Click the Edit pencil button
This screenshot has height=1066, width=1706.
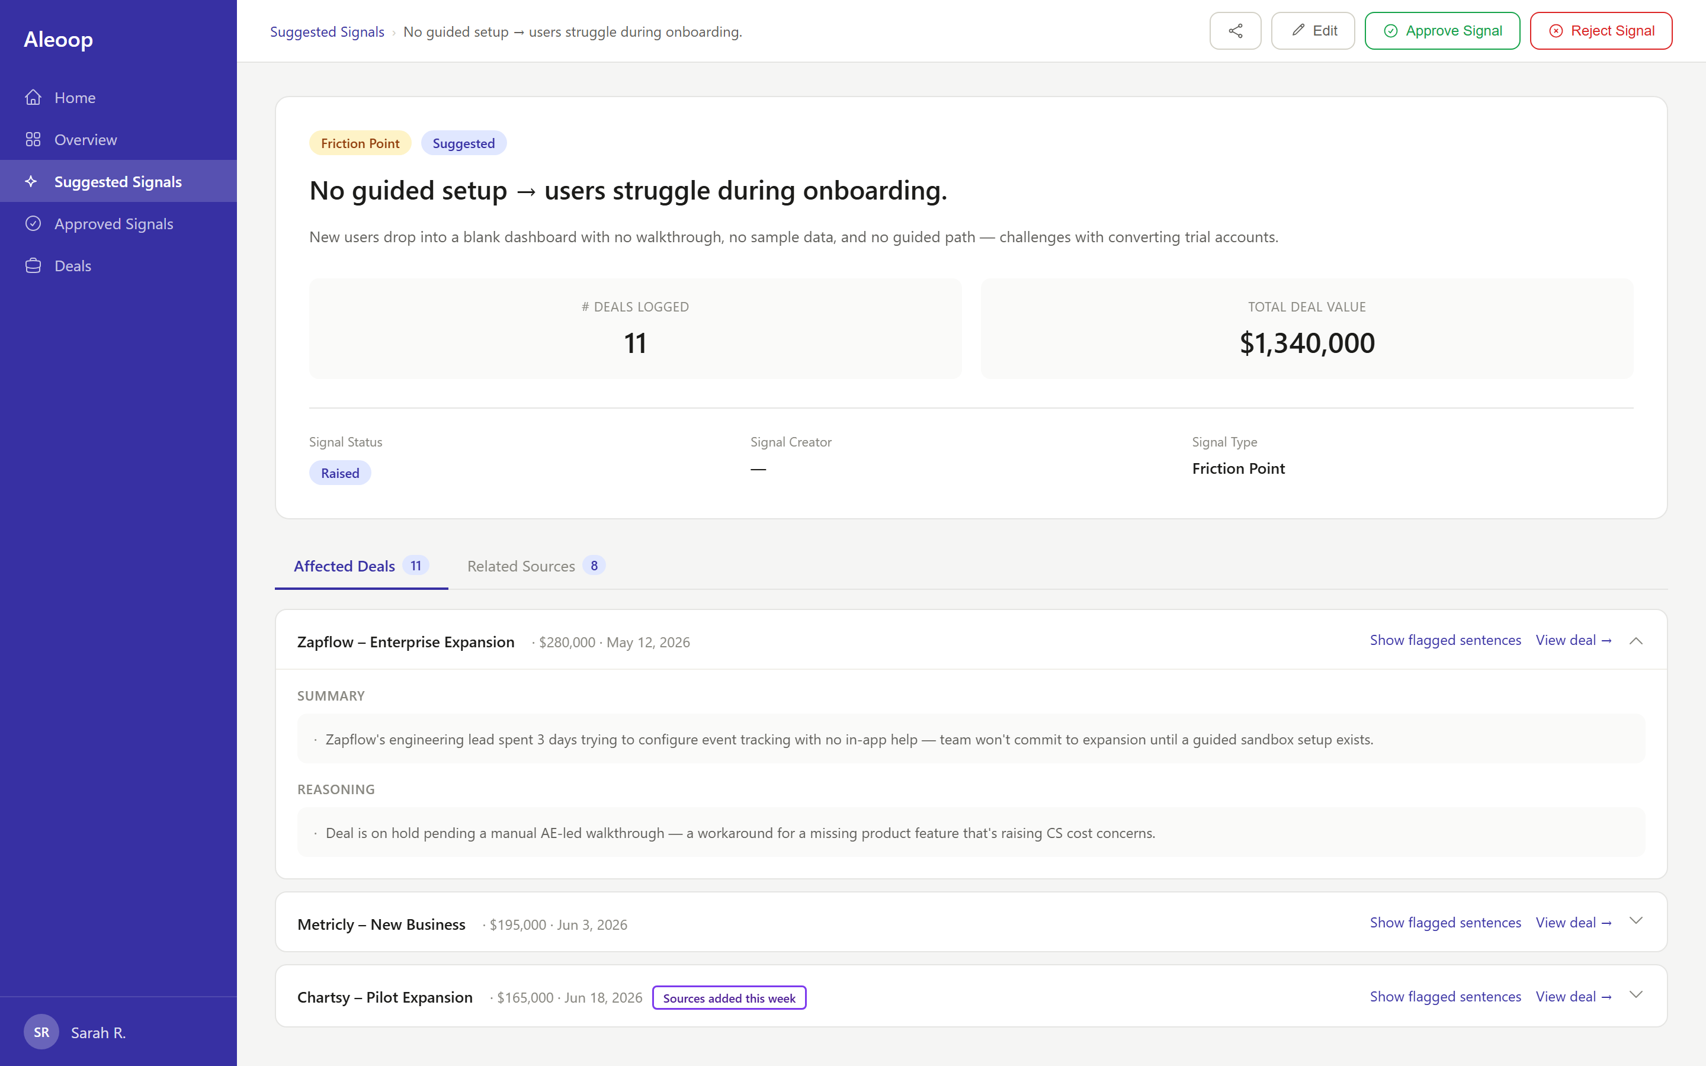pos(1313,31)
